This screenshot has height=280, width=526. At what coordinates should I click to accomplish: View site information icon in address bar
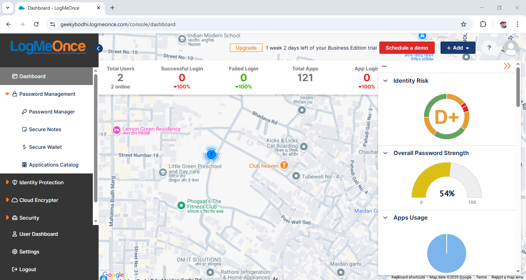tap(53, 24)
